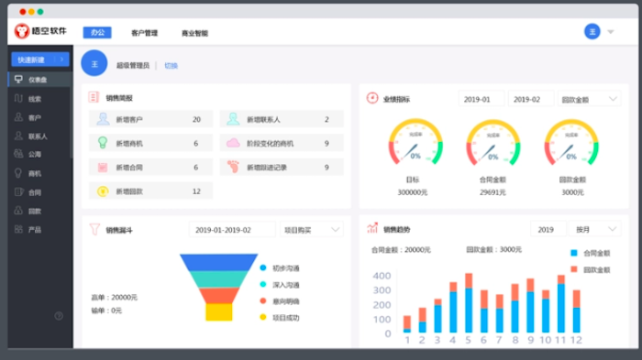The image size is (642, 360).
Task: Open 合同 contracts from the sidebar
Action: [x=35, y=192]
